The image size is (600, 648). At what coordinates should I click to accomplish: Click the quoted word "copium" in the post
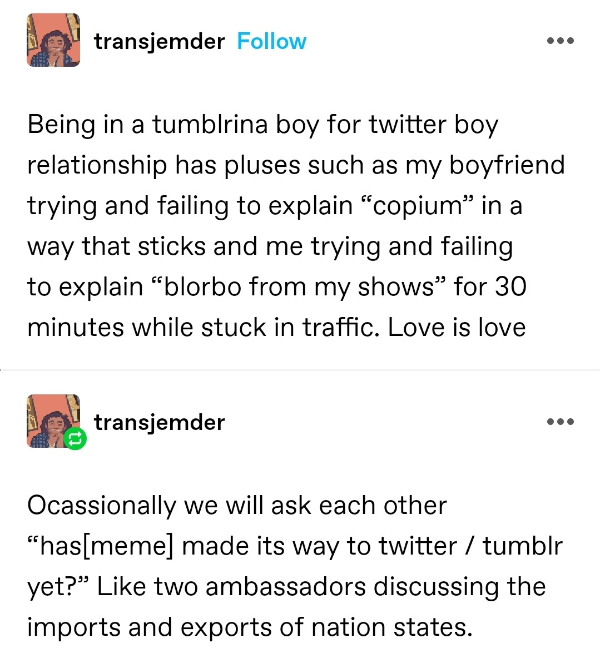pyautogui.click(x=417, y=206)
